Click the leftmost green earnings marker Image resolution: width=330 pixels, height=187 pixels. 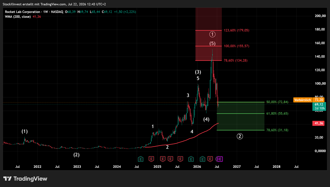[x=141, y=158]
